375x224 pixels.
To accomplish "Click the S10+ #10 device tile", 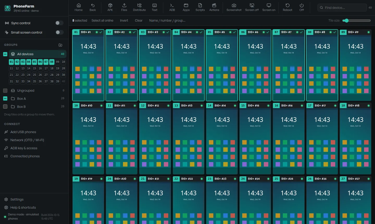I will [x=88, y=139].
